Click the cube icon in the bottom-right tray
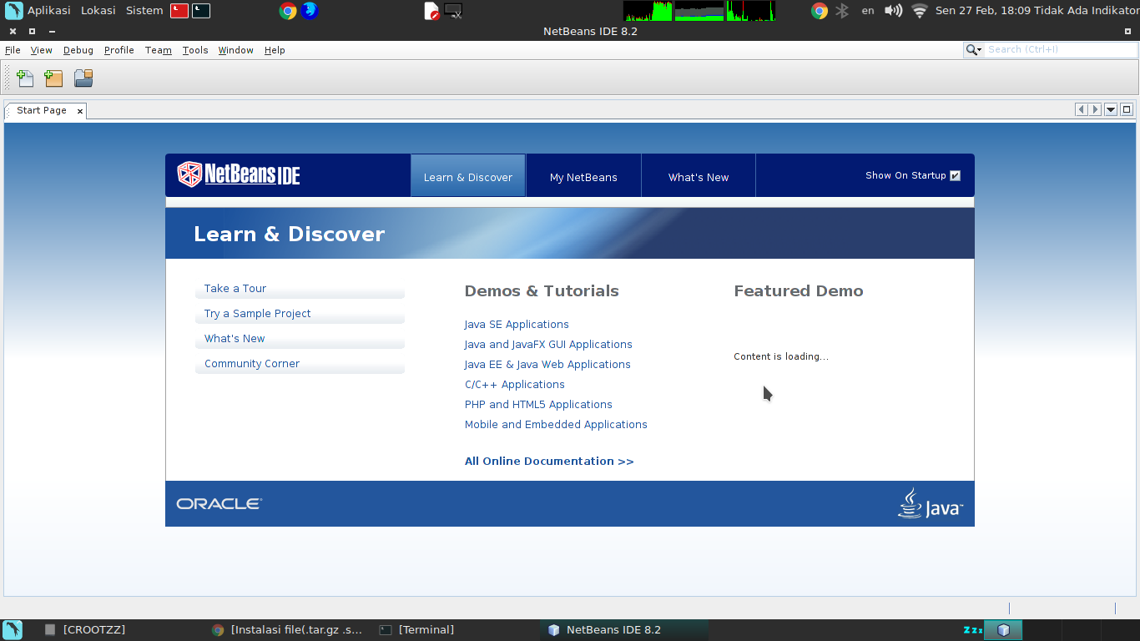The width and height of the screenshot is (1140, 641). (x=1003, y=630)
